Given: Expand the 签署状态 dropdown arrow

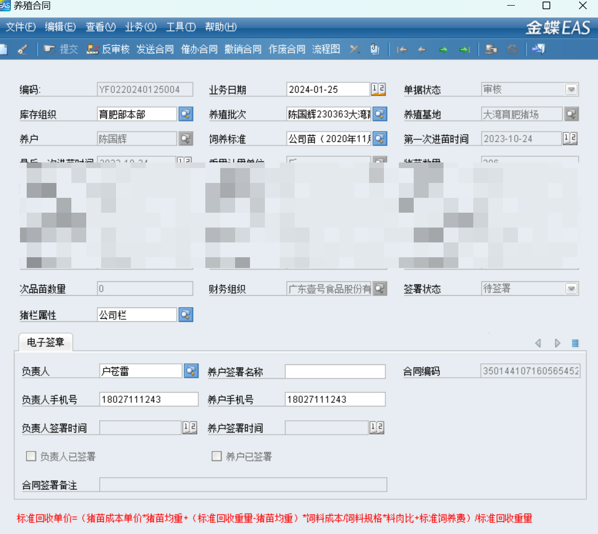Looking at the screenshot, I should tap(571, 289).
